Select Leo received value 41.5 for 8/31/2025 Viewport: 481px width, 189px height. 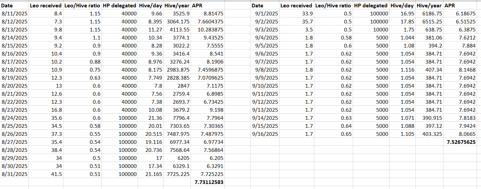tap(46, 174)
